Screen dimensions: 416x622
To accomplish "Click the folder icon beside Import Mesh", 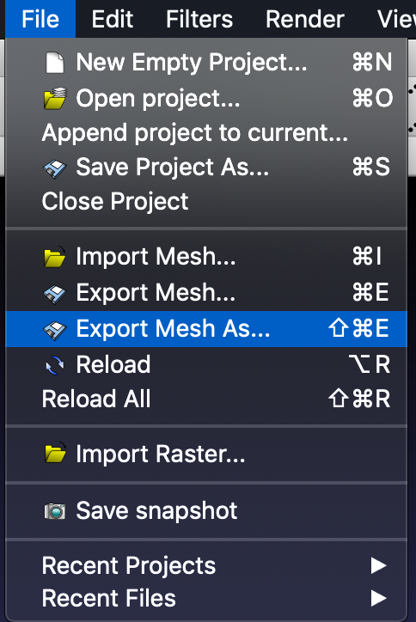I will 55,256.
